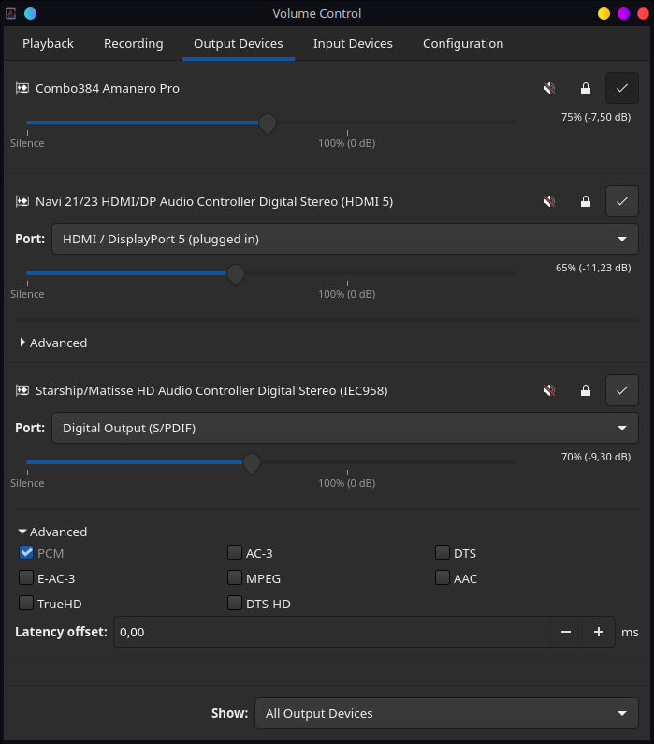Enable the AC-3 format checkbox
The height and width of the screenshot is (744, 654).
[x=235, y=553]
